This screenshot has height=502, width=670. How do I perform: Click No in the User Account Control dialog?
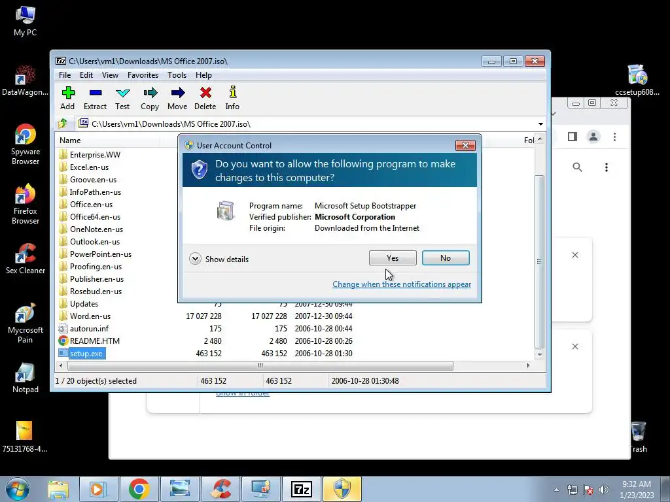click(x=446, y=258)
